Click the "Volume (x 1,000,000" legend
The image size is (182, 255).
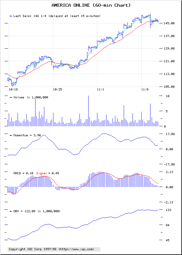[x=31, y=97]
